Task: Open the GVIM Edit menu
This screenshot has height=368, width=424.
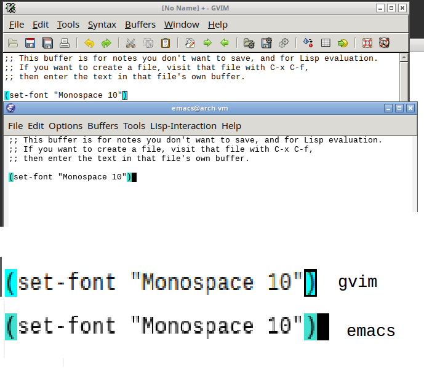Action: tap(41, 25)
